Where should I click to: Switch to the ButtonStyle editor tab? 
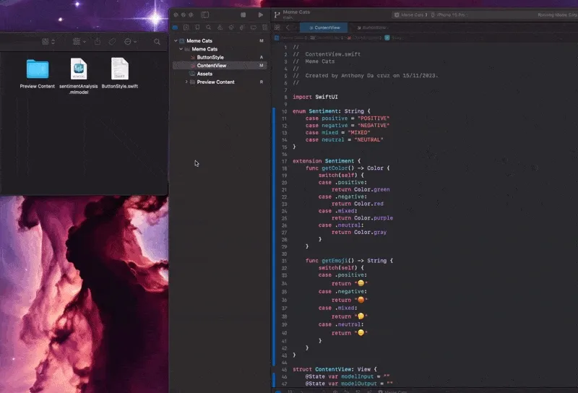click(x=374, y=27)
